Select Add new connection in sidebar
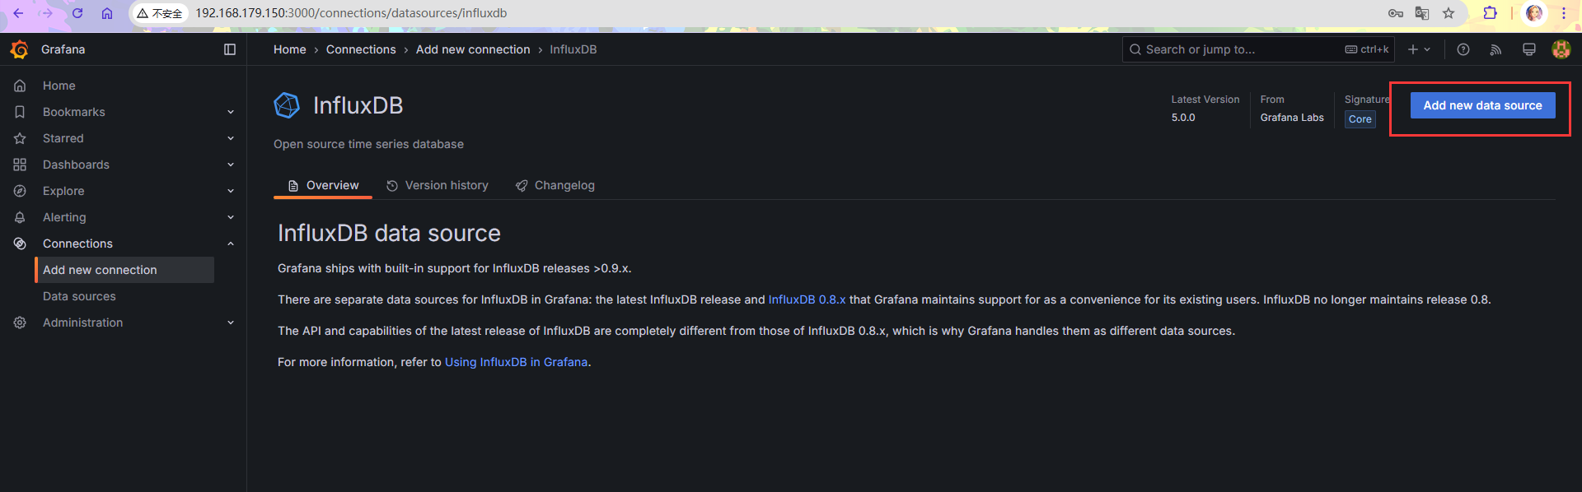The width and height of the screenshot is (1582, 492). pos(124,270)
